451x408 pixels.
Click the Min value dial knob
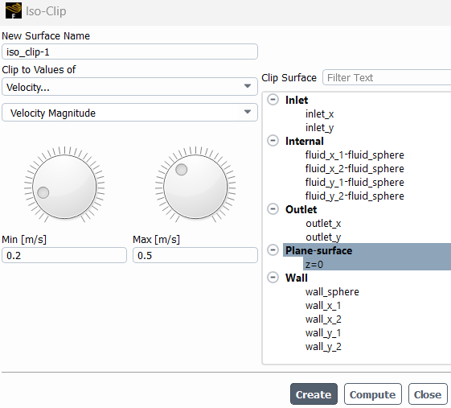pos(64,186)
